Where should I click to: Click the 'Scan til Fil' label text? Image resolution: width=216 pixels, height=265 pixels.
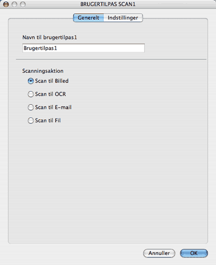click(48, 120)
